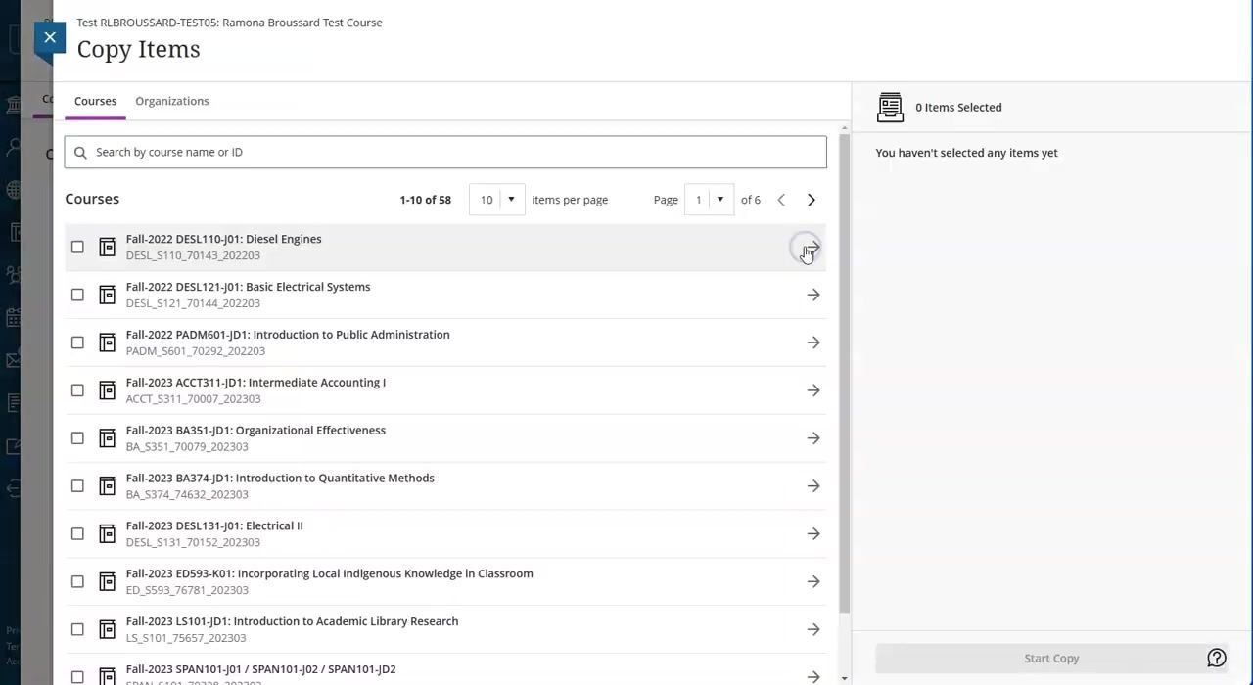Click the course list scrollbar down arrow
Screen dimensions: 1253x685
tap(844, 678)
